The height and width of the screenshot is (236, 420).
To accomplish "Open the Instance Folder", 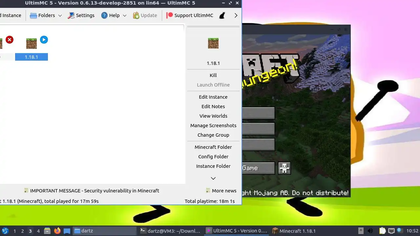I will (213, 166).
